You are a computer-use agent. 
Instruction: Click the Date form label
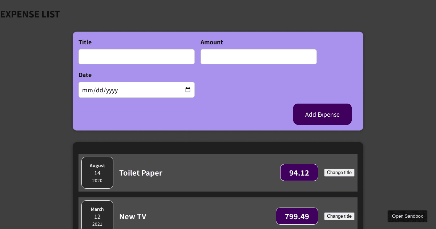[85, 75]
